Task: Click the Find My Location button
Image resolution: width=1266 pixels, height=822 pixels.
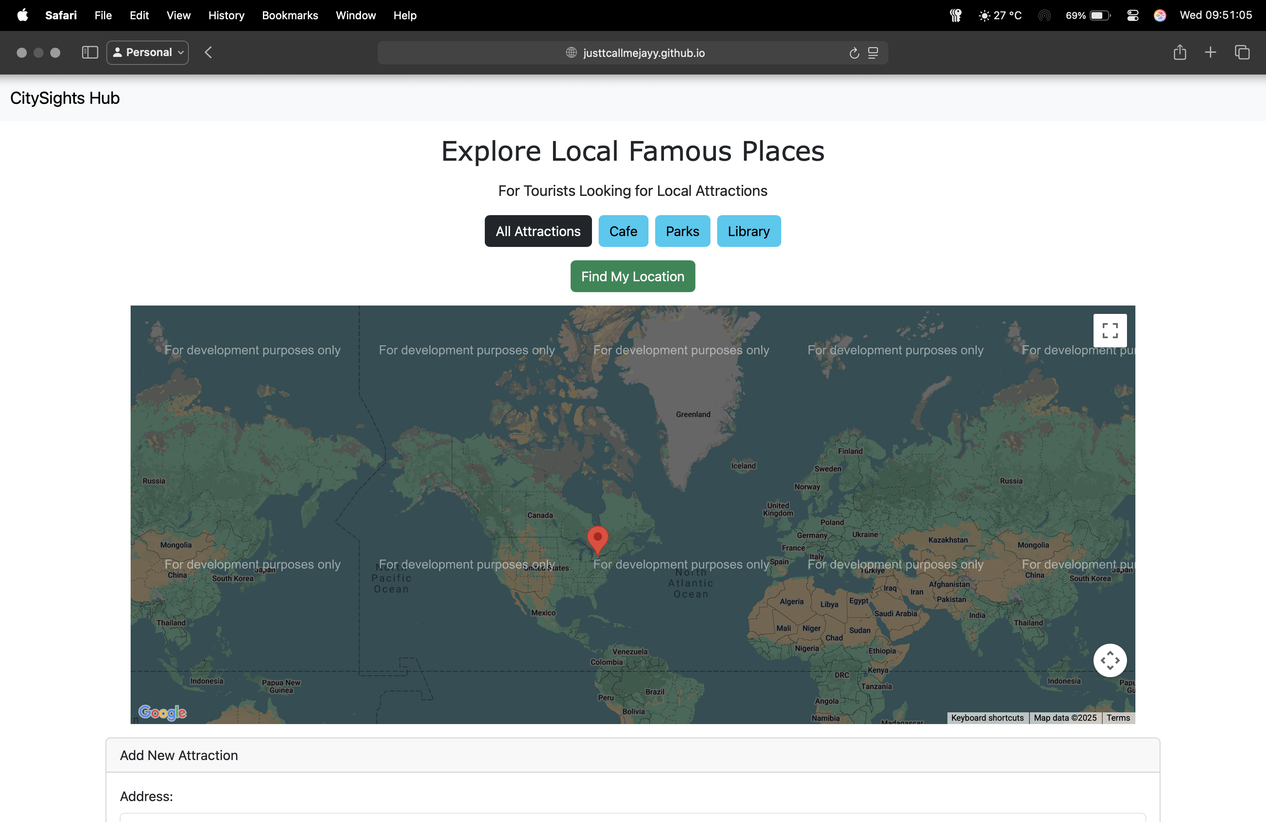Action: click(x=633, y=276)
